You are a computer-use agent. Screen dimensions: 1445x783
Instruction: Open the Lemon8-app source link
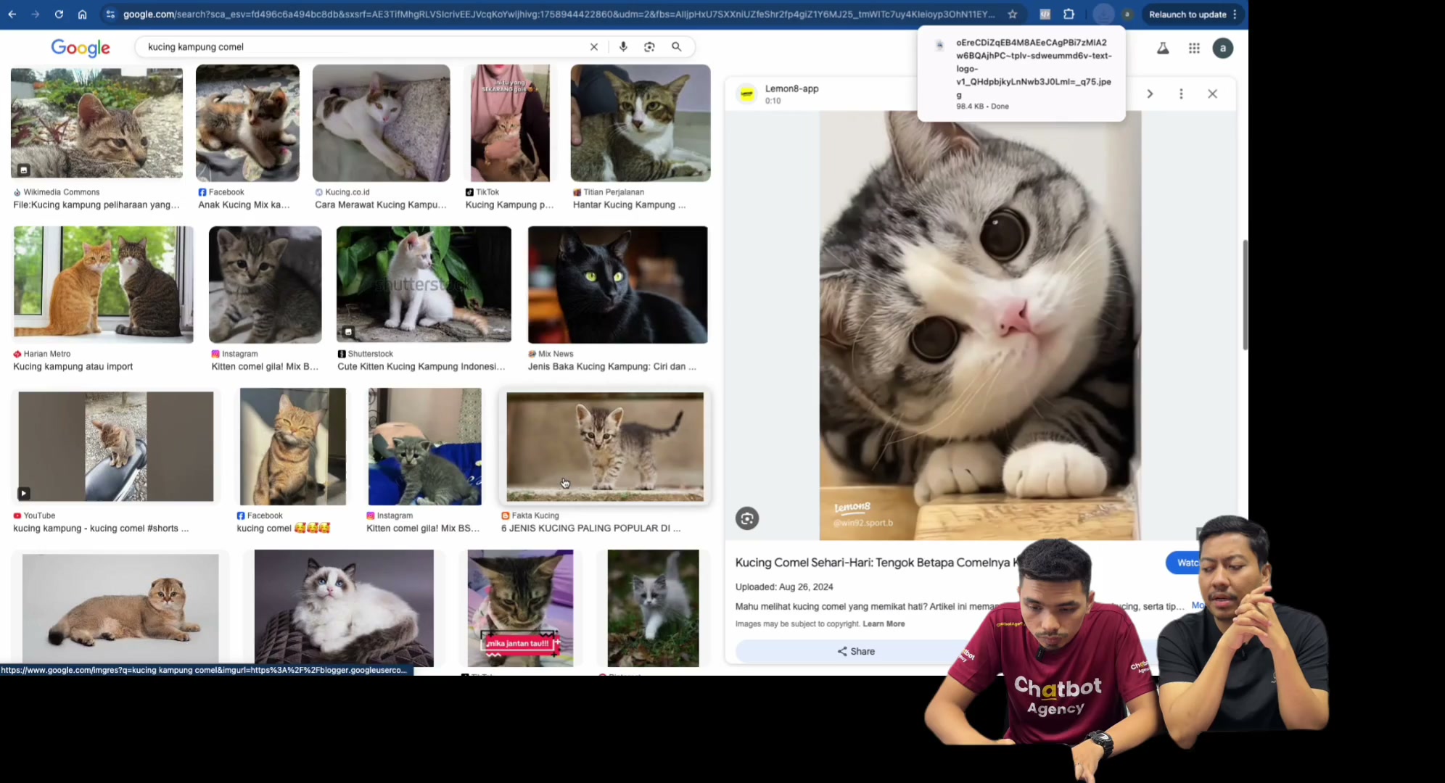(x=791, y=88)
